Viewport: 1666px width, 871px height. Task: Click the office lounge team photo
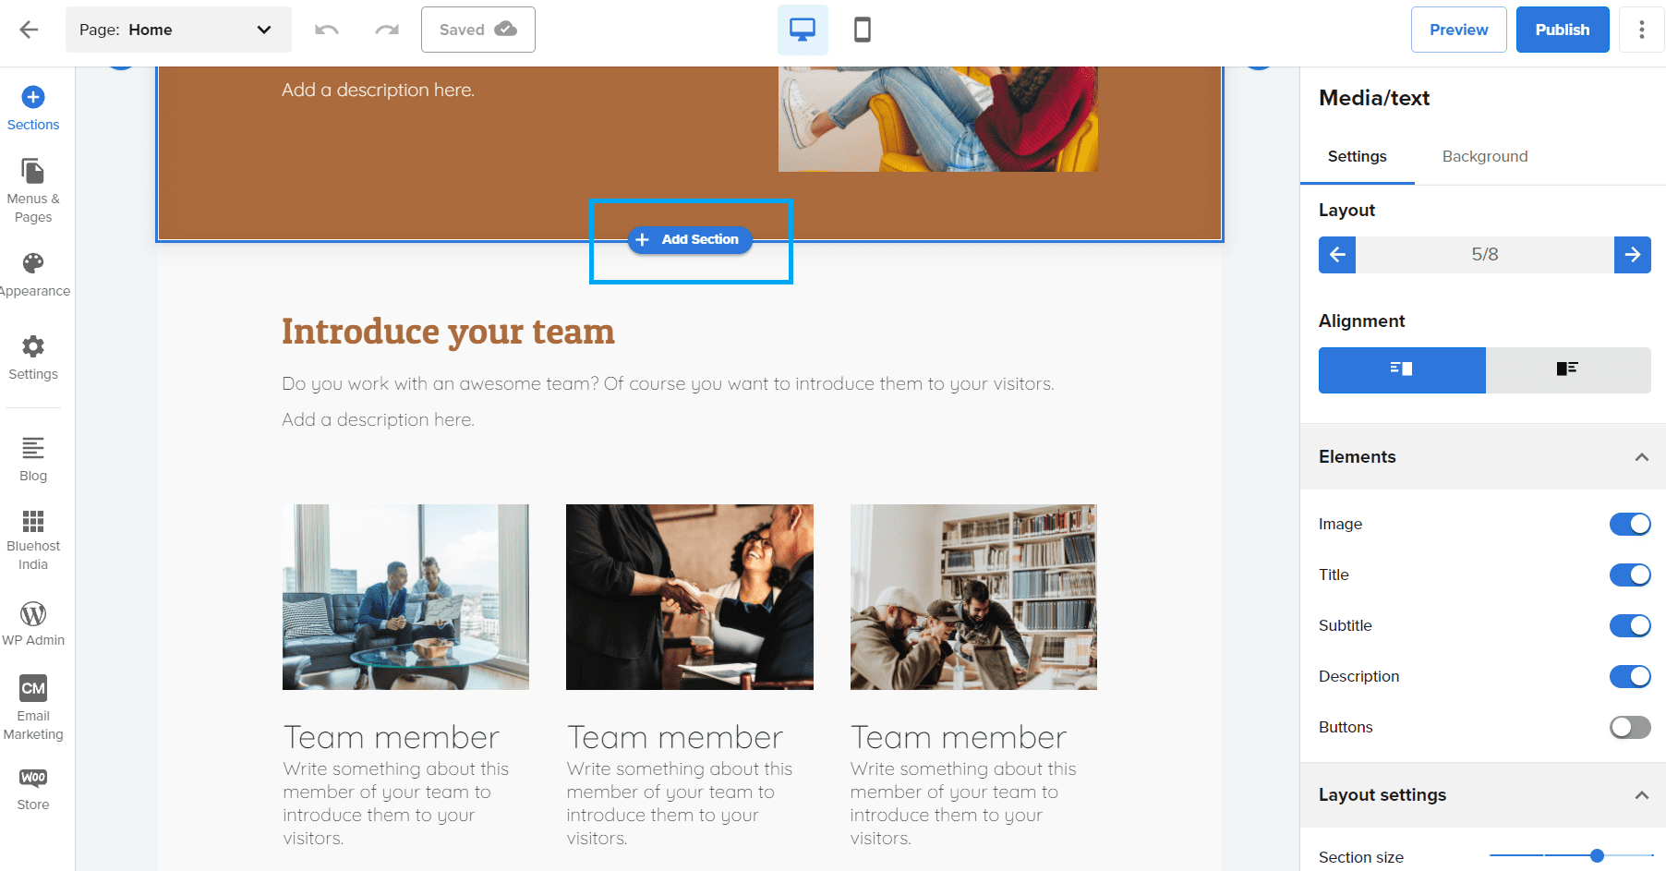point(405,597)
